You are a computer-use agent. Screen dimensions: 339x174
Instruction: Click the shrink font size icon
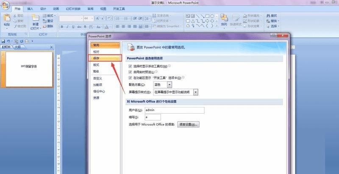click(103, 18)
